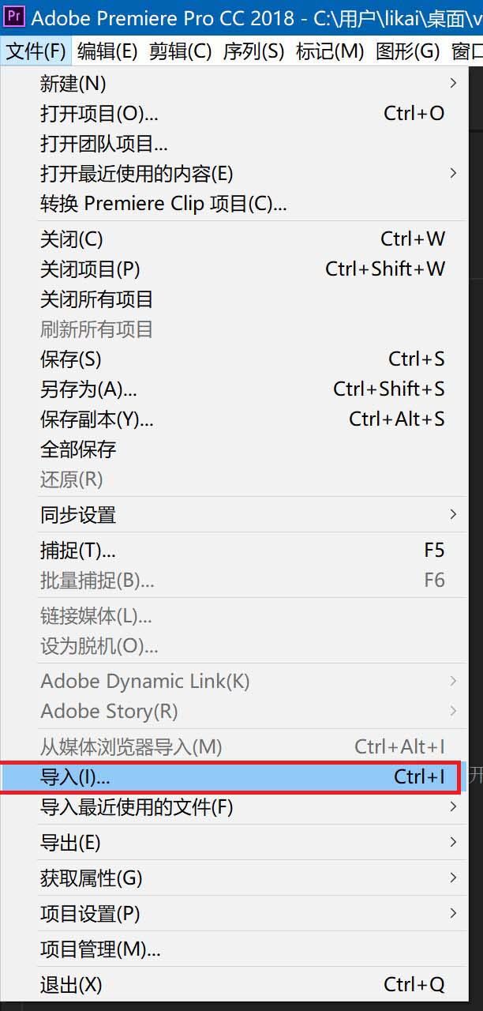Click 关闭所有项目
483x1011 pixels.
(95, 299)
